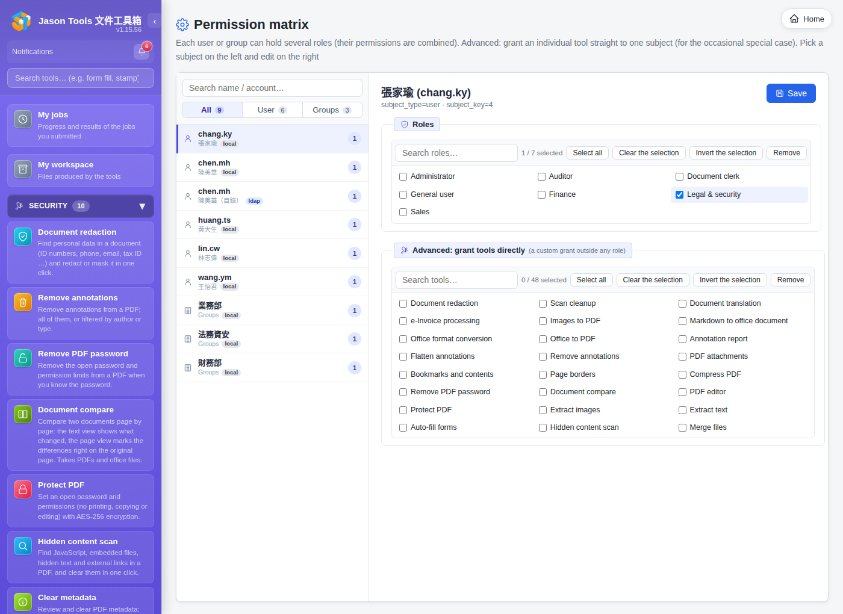
Task: Check the Auditor role checkbox
Action: click(541, 176)
